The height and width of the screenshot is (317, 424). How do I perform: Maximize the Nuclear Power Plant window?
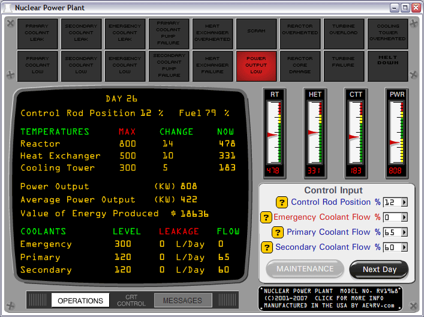405,8
